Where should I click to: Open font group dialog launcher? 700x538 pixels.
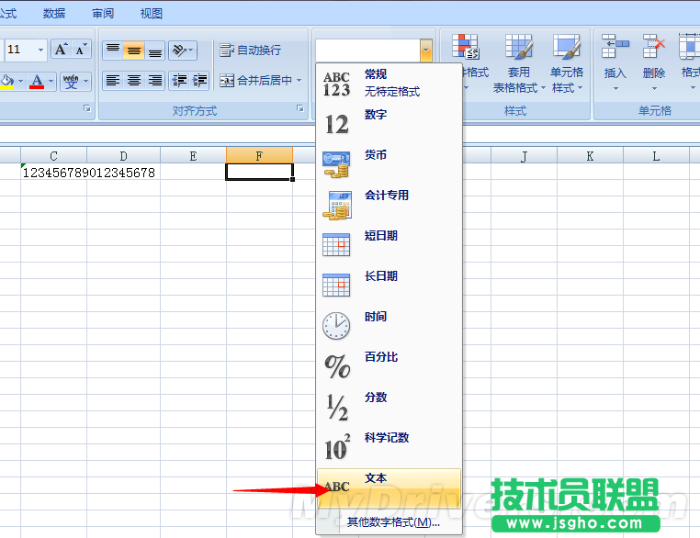pyautogui.click(x=87, y=108)
